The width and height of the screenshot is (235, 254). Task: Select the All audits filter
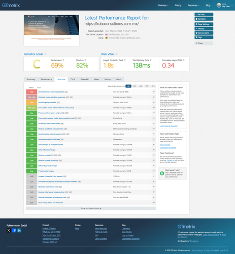pyautogui.click(x=128, y=86)
